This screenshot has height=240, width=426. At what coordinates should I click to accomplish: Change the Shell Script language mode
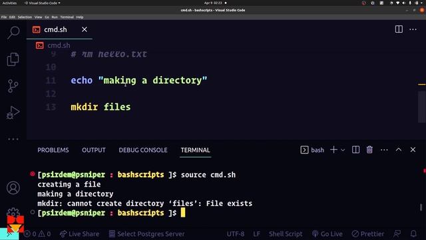tap(286, 234)
